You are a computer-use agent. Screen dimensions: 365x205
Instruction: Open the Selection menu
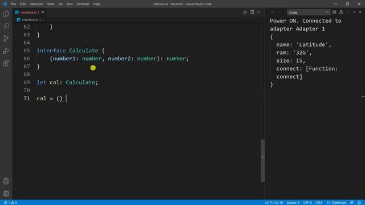36,4
